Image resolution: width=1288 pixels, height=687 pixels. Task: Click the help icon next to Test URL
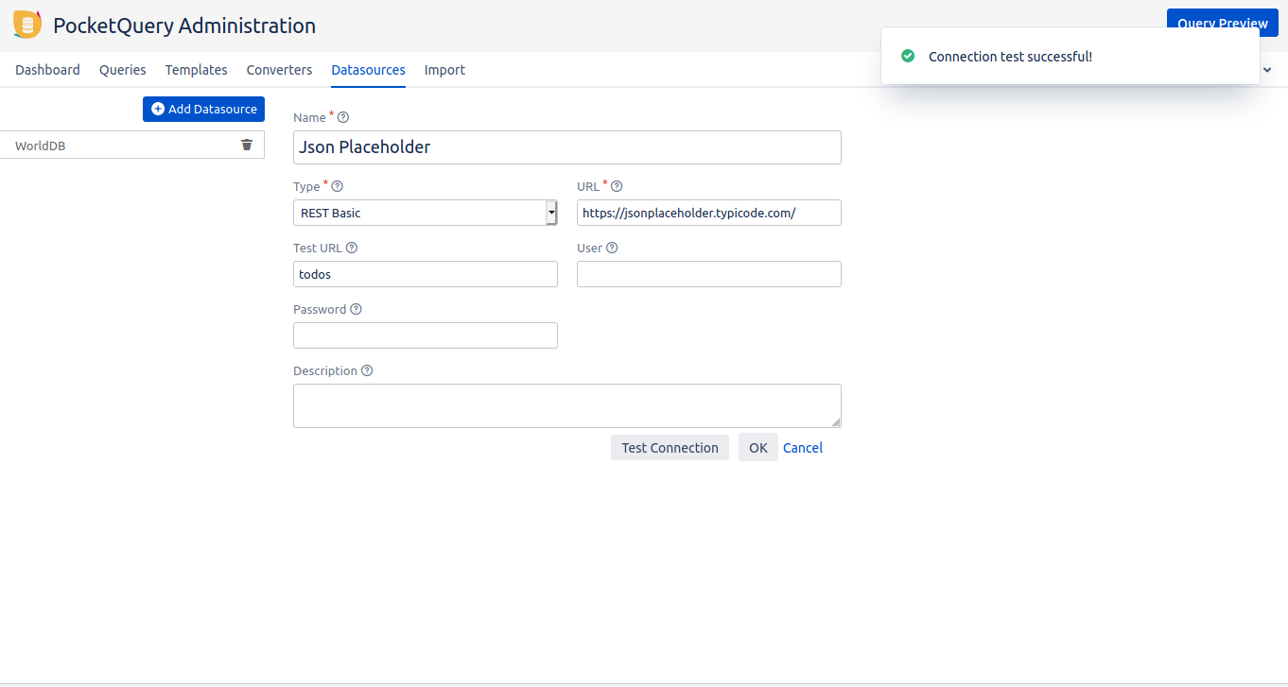point(352,249)
